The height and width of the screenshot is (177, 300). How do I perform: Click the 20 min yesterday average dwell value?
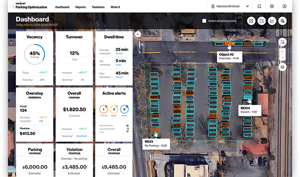point(119,54)
